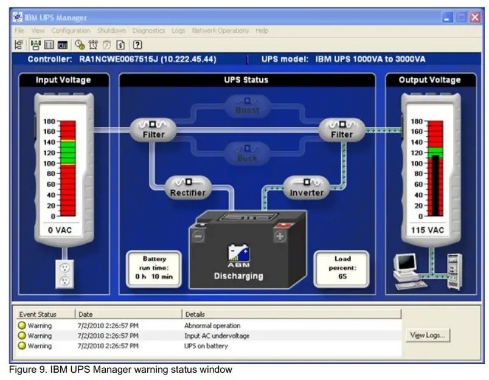The image size is (489, 380).
Task: Click the UPS model IBM UPS 1000VA to 3000VA
Action: click(370, 59)
